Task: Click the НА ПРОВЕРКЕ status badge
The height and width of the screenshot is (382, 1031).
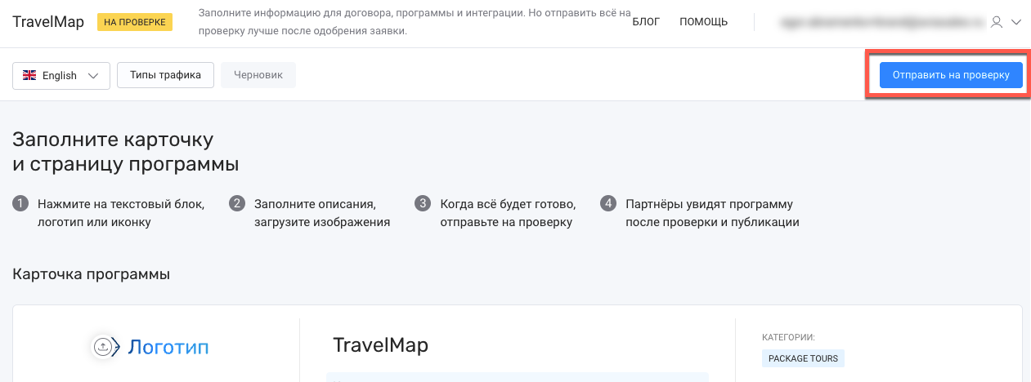Action: (135, 22)
